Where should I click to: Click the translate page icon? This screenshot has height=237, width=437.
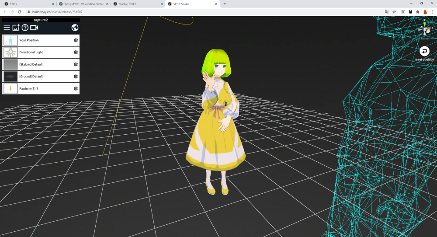point(387,12)
